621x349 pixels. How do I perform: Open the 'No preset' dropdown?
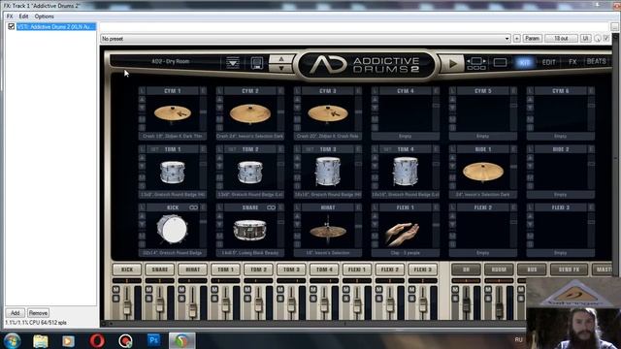pyautogui.click(x=305, y=39)
